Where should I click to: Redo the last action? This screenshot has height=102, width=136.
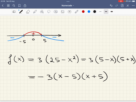pos(117,6)
